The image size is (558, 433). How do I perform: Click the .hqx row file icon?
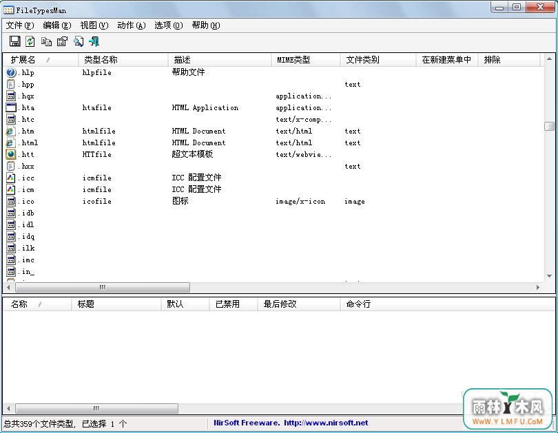(11, 96)
